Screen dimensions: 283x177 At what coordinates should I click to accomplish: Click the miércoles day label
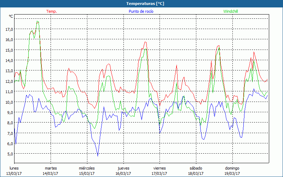pyautogui.click(x=87, y=168)
